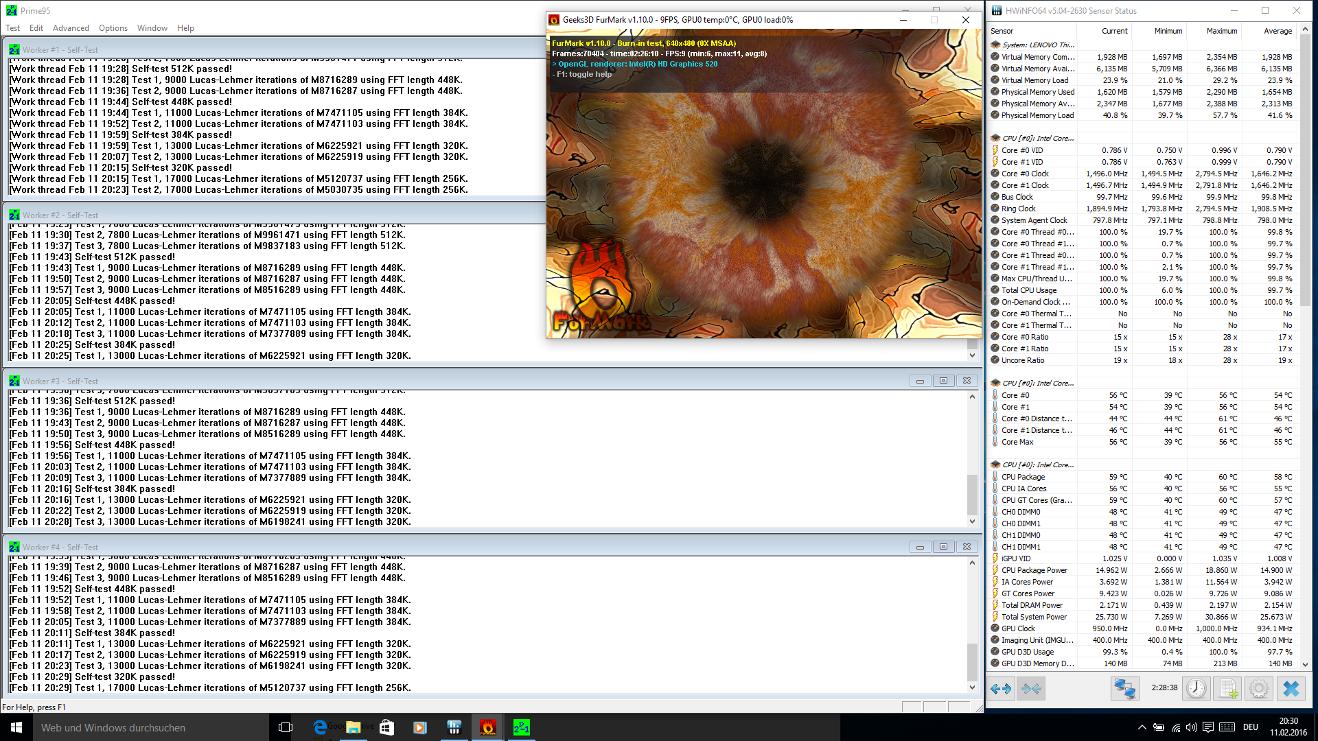Screen dimensions: 1318x741
Task: Click Core #0 VID lightning icon
Action: tap(995, 150)
